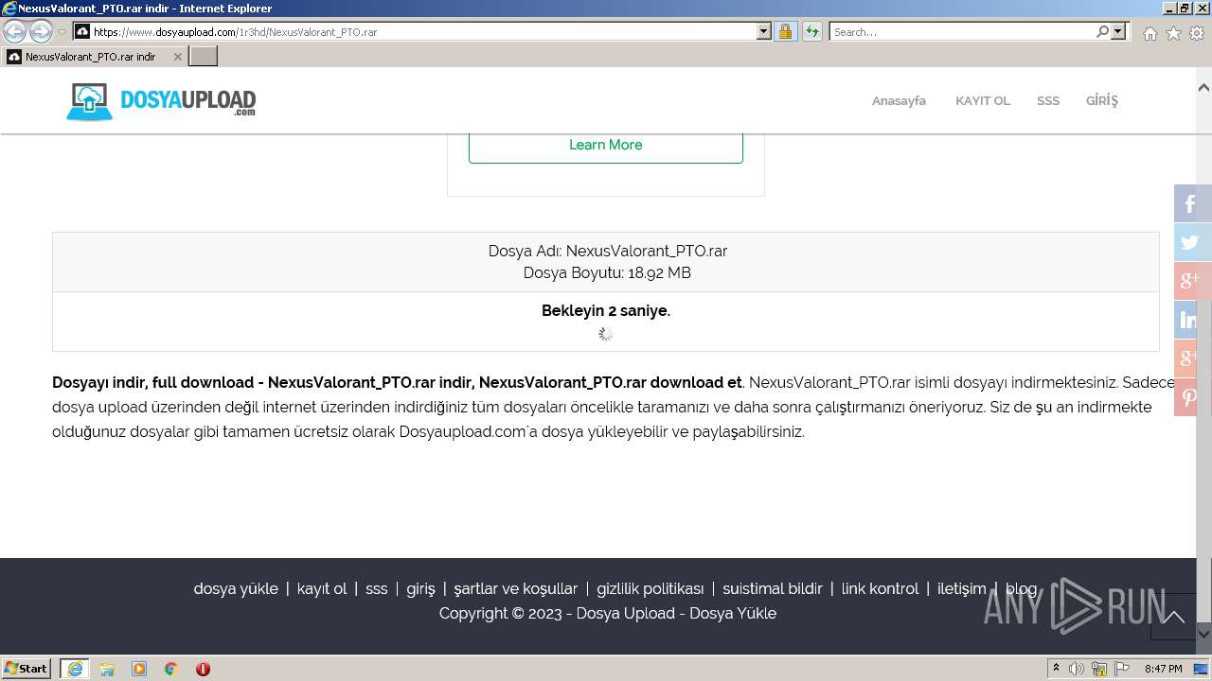This screenshot has height=681, width=1212.
Task: Open the GİRİŞ menu link
Action: 1101,100
